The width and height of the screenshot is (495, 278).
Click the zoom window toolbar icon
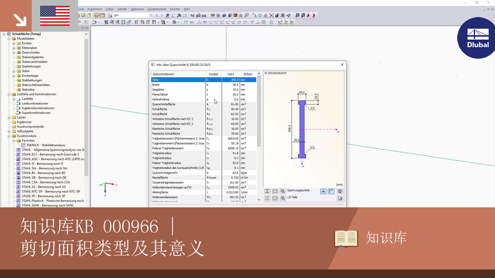click(112, 22)
